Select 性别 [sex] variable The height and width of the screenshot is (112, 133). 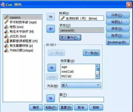pos(23,27)
